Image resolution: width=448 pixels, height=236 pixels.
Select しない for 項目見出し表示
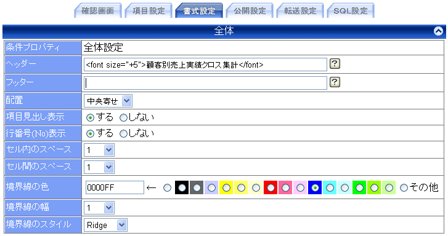[x=123, y=118]
